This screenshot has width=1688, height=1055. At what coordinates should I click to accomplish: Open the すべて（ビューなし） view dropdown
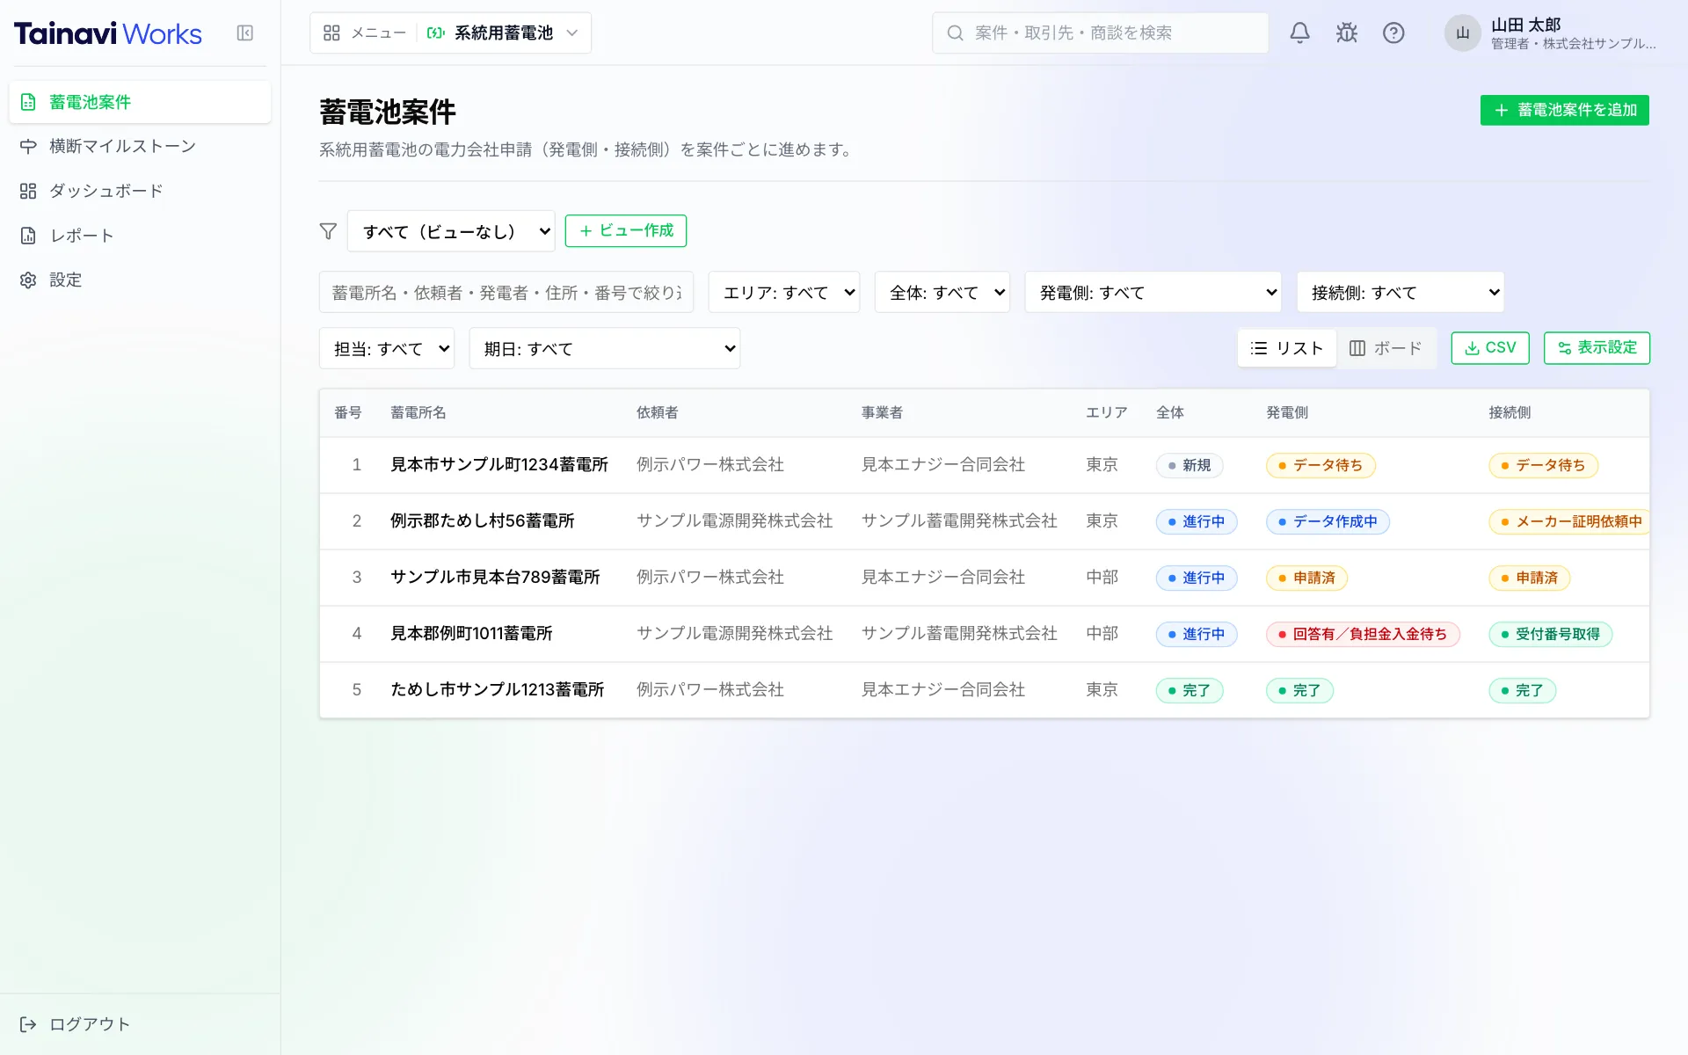(x=451, y=231)
